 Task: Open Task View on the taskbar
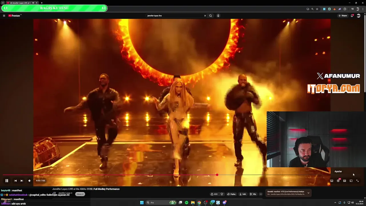pos(180,203)
